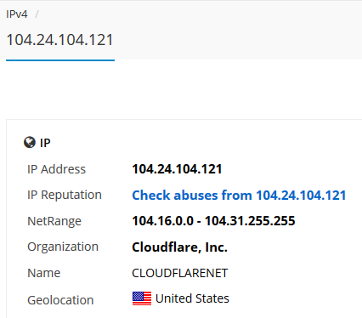
Task: Click the Cloudflare, Inc. organization value
Action: pyautogui.click(x=180, y=247)
